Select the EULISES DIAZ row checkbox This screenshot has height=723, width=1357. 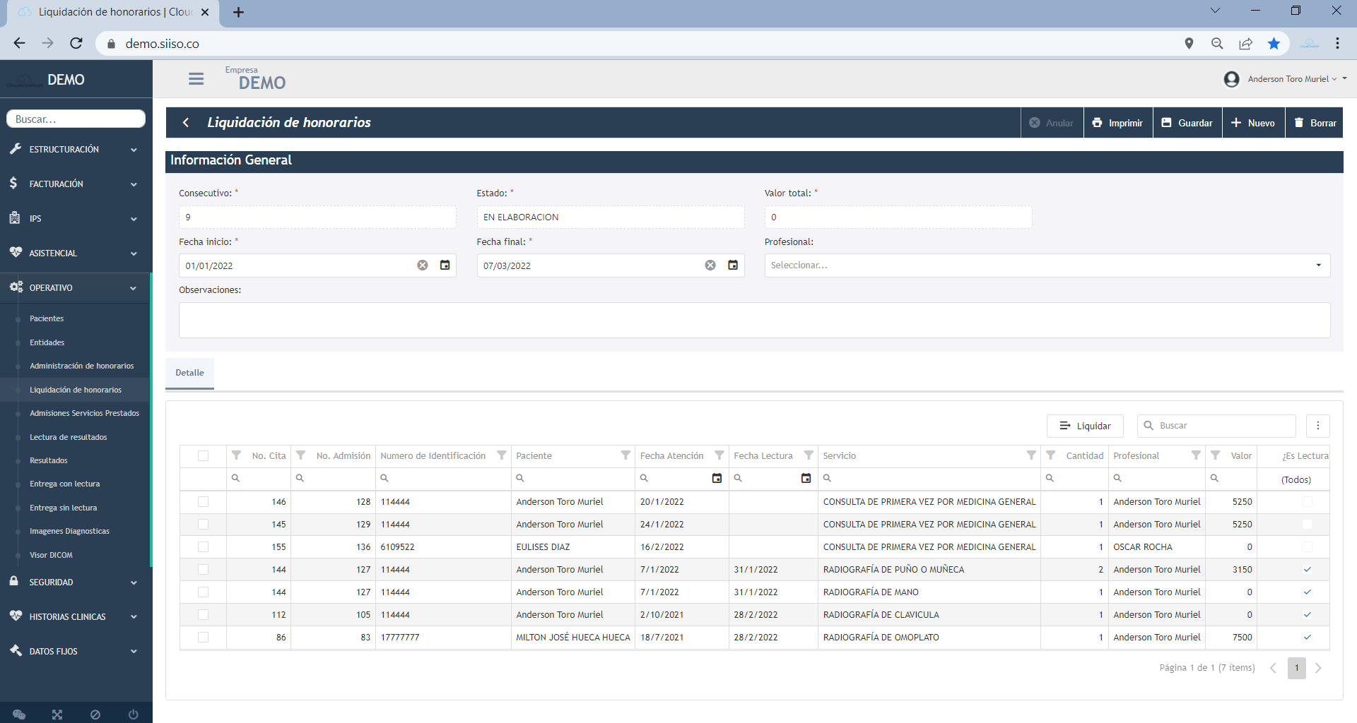[x=204, y=547]
